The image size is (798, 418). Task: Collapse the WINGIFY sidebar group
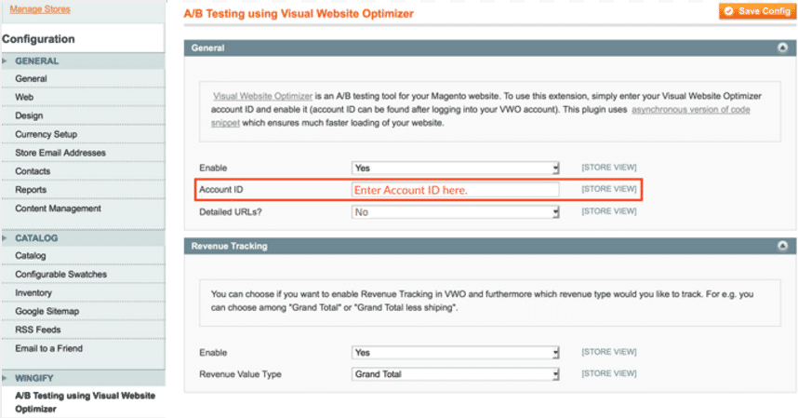click(84, 378)
